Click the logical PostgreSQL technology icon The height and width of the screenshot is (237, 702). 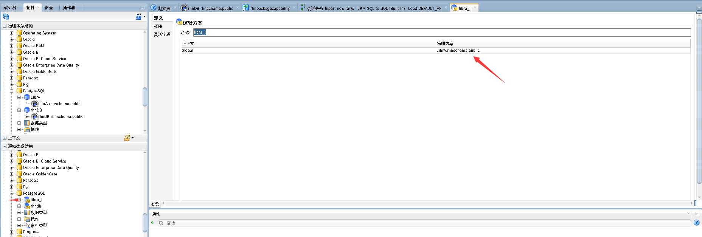tap(19, 193)
